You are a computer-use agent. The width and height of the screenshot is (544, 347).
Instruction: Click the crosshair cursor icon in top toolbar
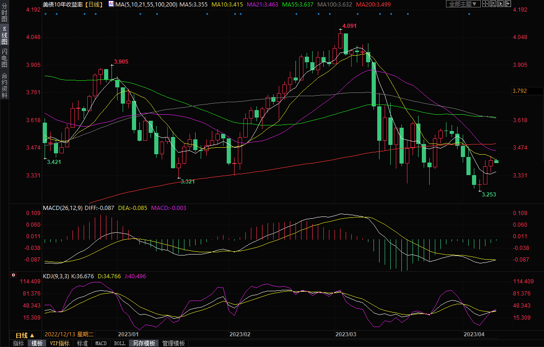tap(485, 4)
